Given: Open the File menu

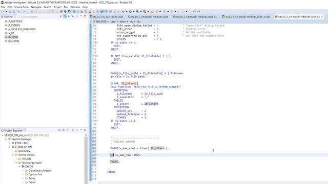Looking at the screenshot, I should click(x=3, y=7).
